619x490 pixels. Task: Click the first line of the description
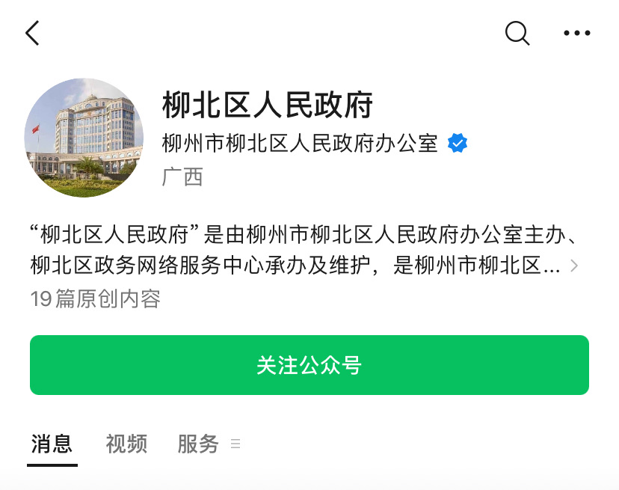pos(304,235)
